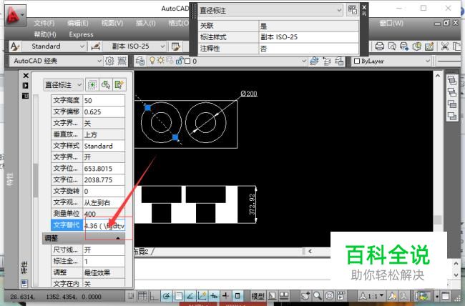Open the 插入(I) menu
This screenshot has width=465, height=306.
[145, 23]
